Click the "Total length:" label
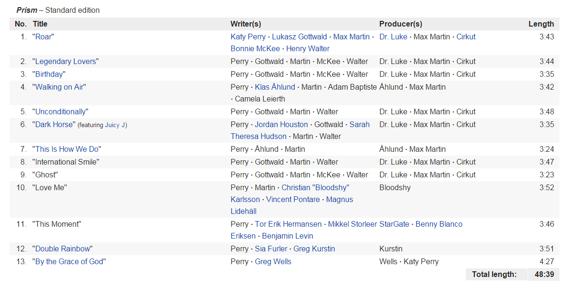Screen dimensions: 569x286 494,275
